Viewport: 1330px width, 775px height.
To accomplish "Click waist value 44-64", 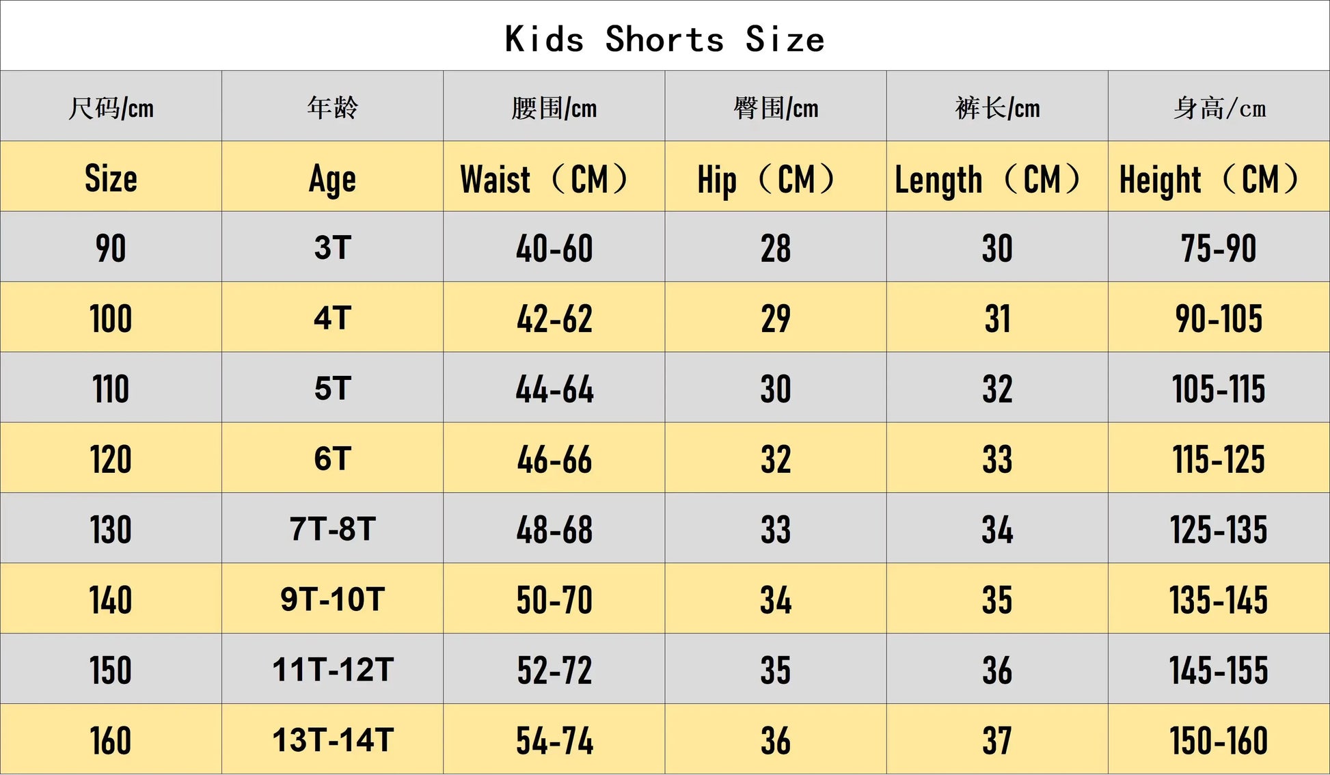I will pyautogui.click(x=554, y=387).
